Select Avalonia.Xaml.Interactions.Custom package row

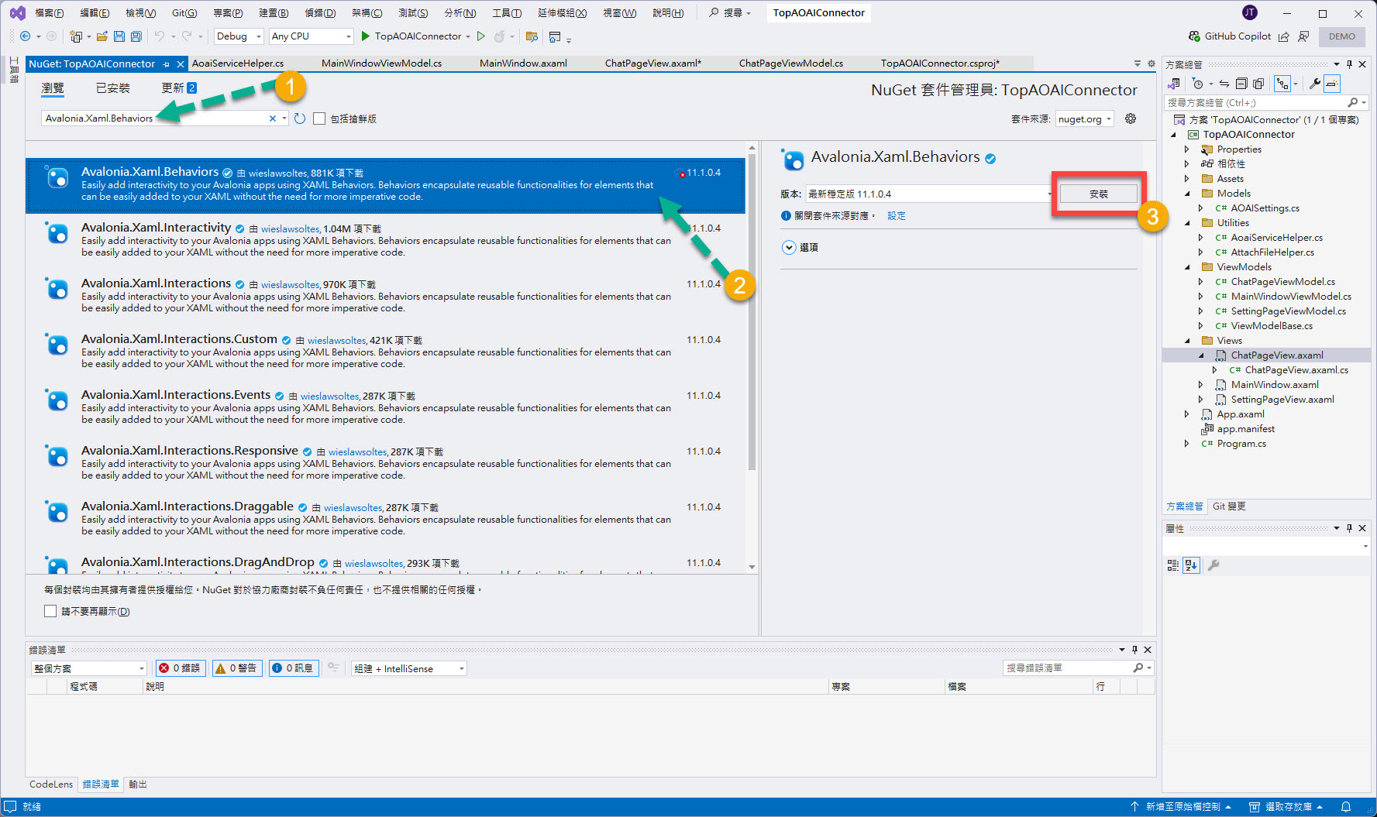[385, 352]
